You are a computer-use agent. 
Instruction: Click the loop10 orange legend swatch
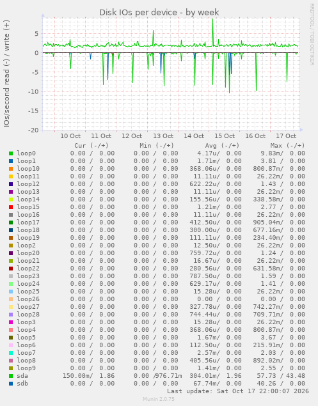(x=11, y=169)
